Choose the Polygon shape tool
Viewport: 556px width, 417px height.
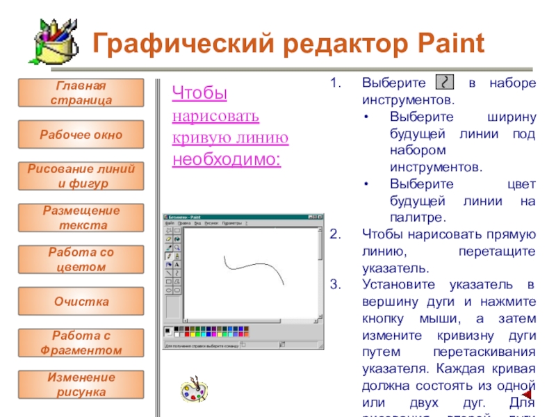click(177, 281)
